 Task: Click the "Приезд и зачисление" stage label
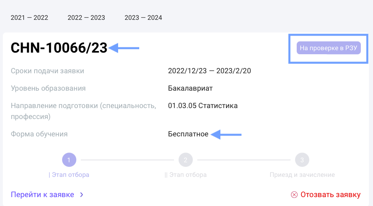(302, 175)
